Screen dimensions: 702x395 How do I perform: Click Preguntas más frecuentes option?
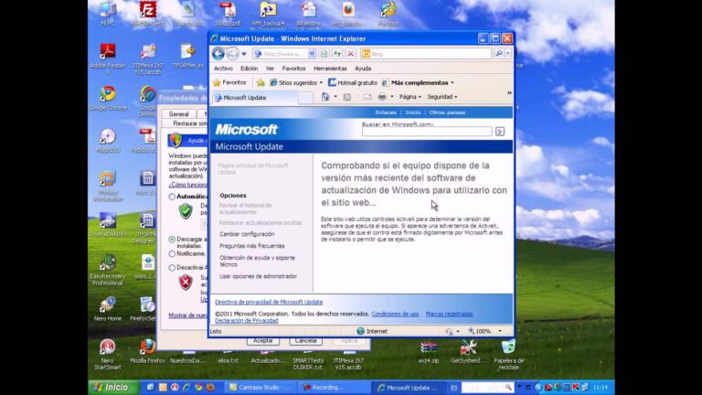click(251, 246)
